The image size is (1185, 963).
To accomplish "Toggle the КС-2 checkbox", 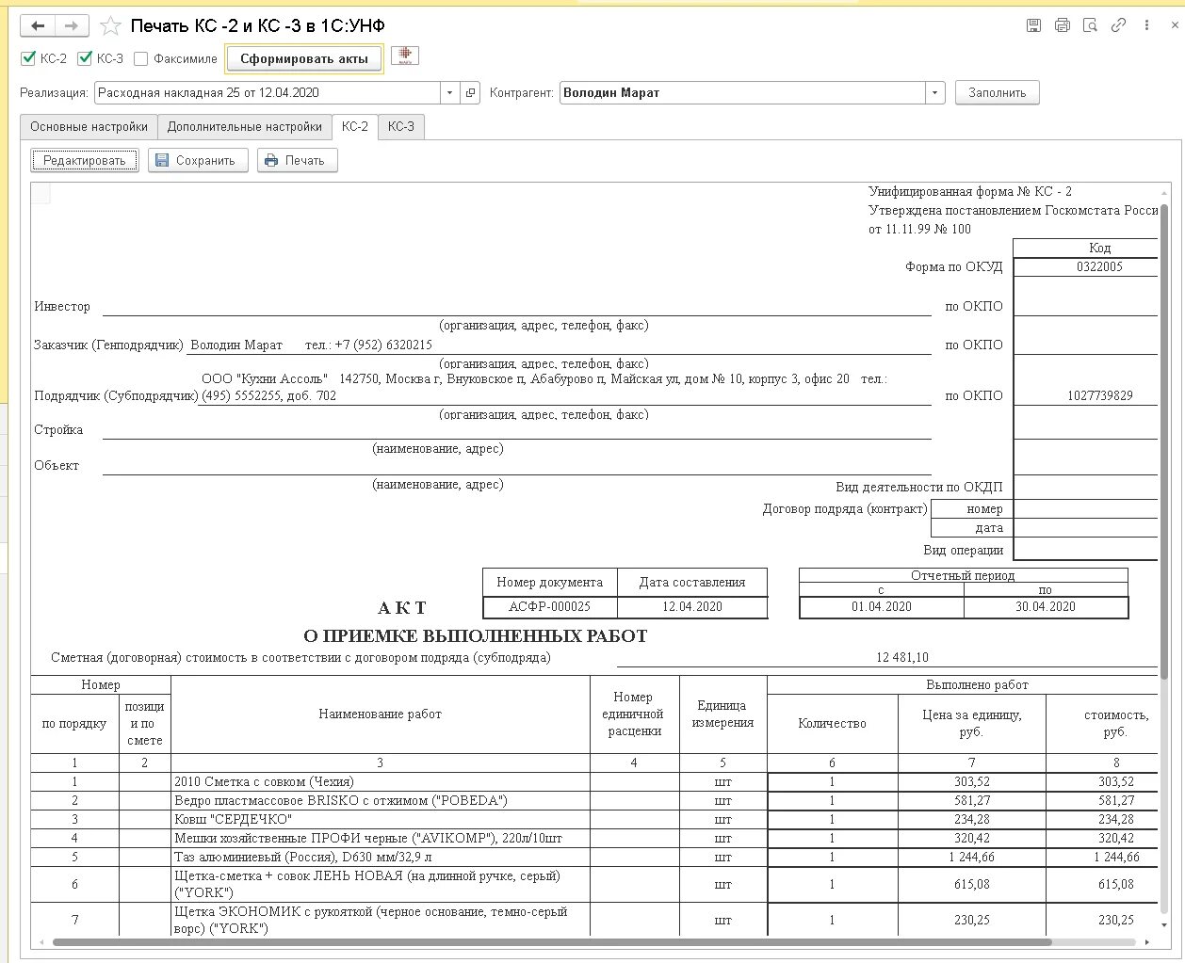I will pyautogui.click(x=28, y=58).
